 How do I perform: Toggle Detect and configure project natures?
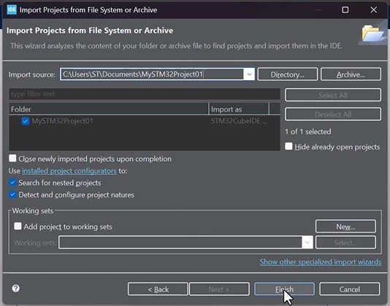tap(12, 195)
